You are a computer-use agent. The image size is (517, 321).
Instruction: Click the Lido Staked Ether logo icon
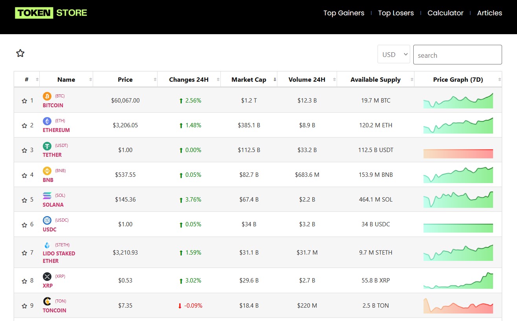click(x=47, y=245)
